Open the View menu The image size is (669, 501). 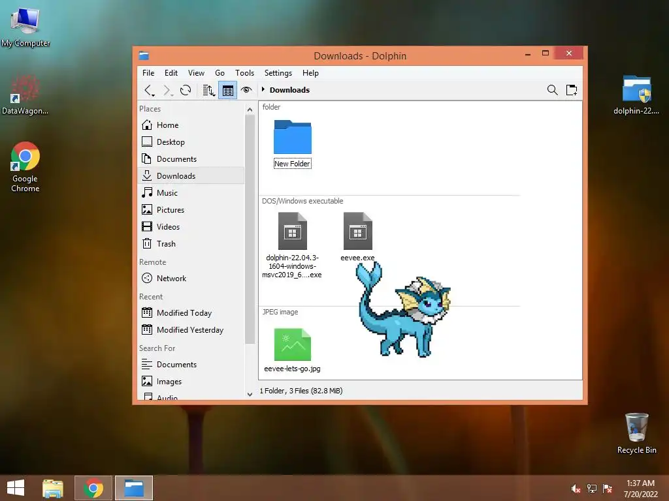(x=196, y=73)
